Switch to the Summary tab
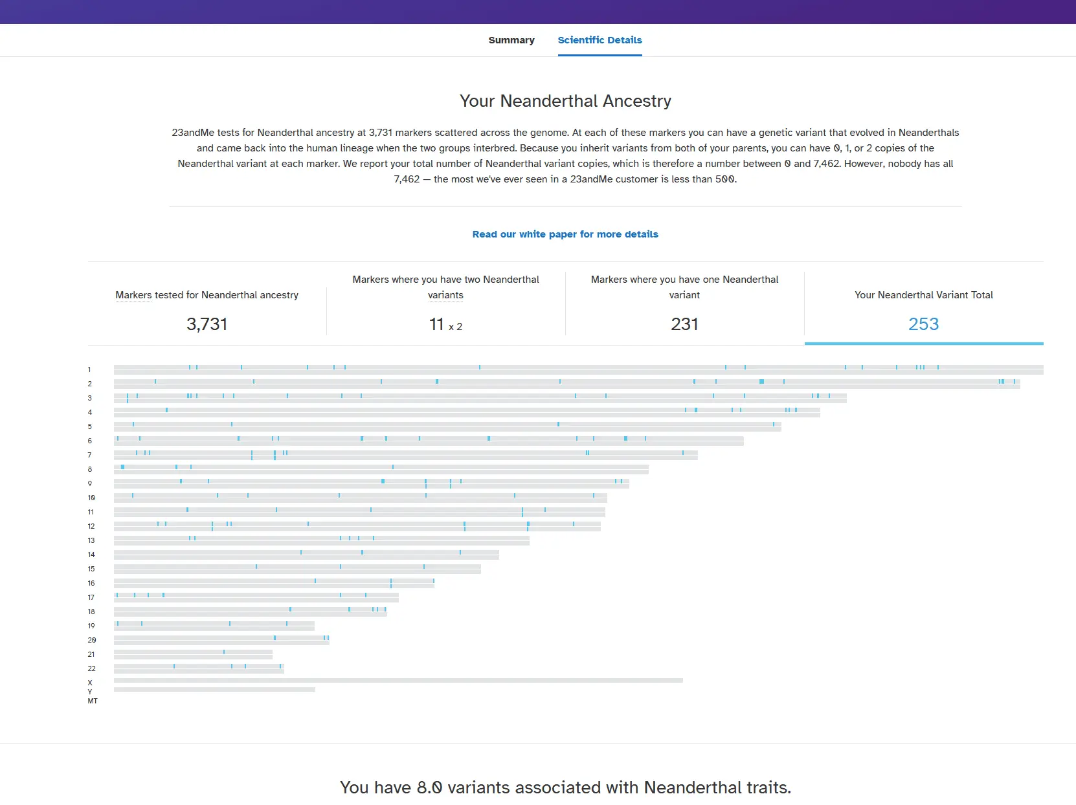Screen dimensions: 1076x805 511,40
